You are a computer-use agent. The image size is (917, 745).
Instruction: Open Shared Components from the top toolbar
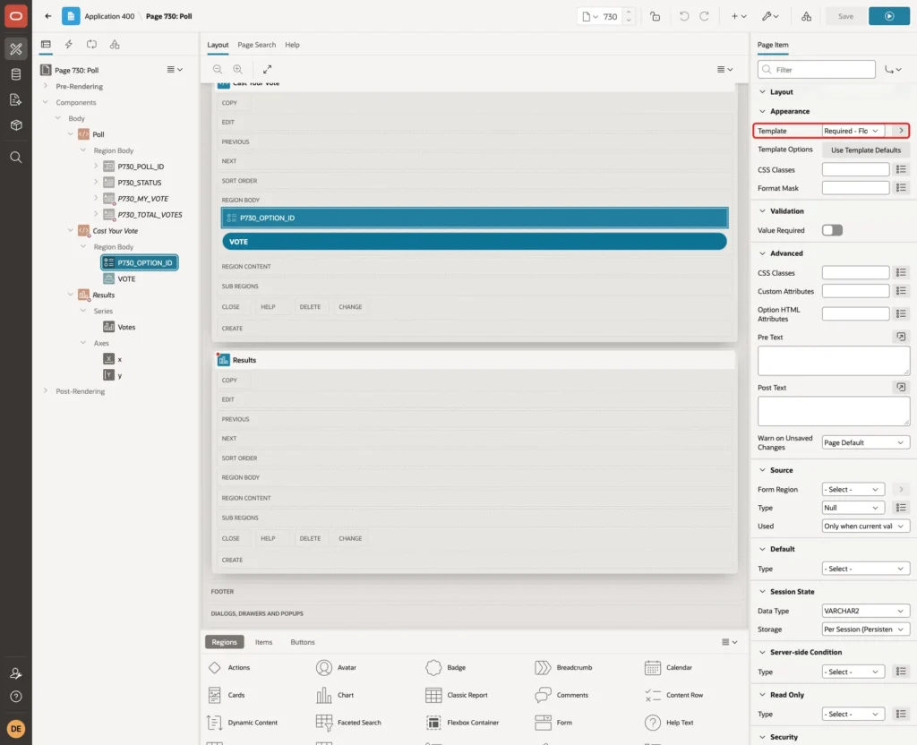point(807,16)
